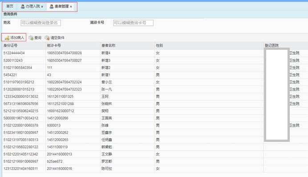Select card number 180226047084702323
The width and height of the screenshot is (308, 177).
point(64,89)
